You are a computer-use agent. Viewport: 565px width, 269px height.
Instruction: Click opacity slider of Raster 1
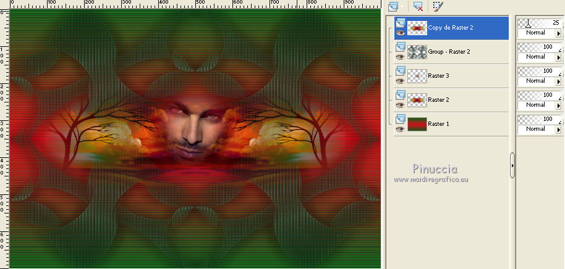(x=540, y=119)
